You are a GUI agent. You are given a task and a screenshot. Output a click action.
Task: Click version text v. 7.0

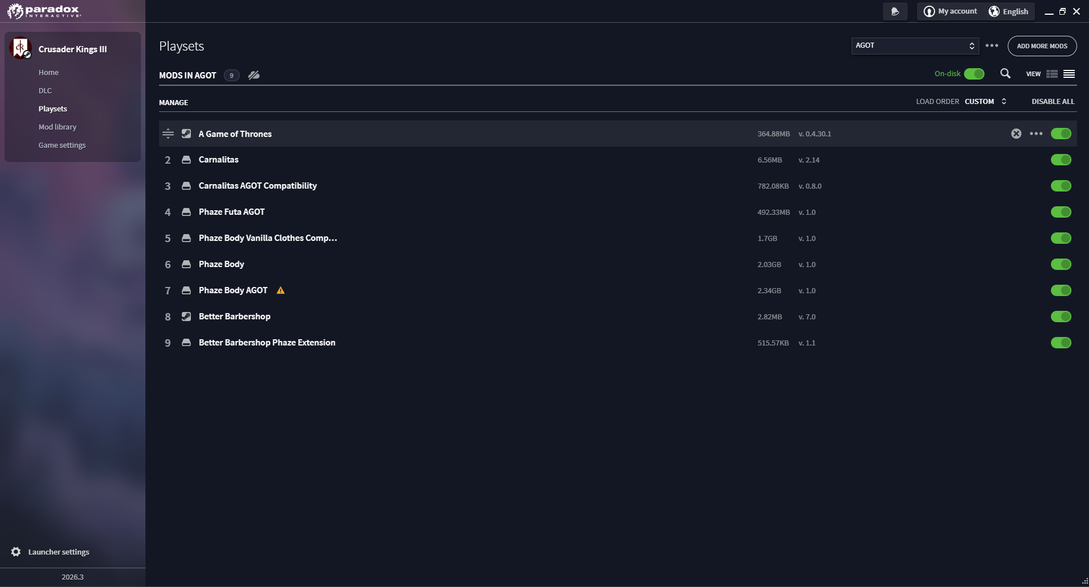click(807, 317)
